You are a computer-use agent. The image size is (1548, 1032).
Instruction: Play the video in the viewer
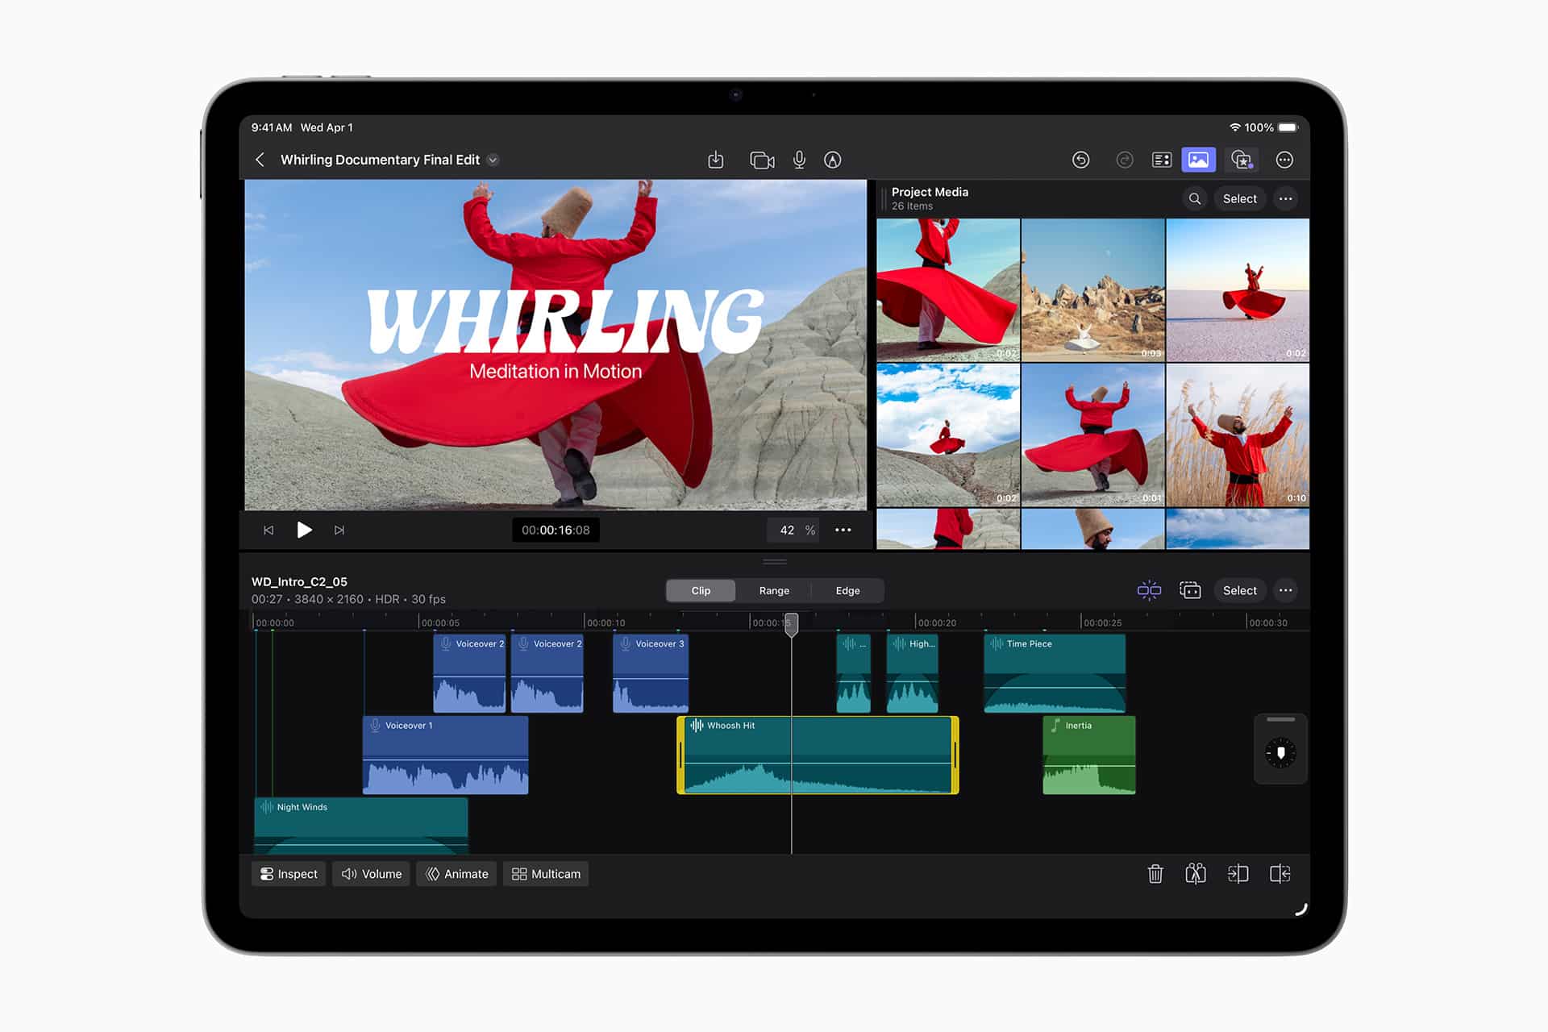(304, 530)
